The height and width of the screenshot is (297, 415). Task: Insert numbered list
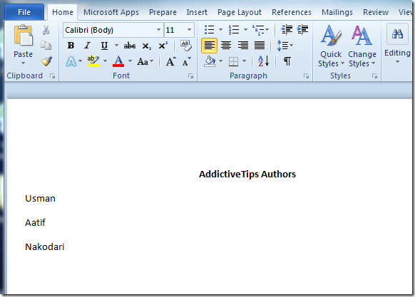click(x=234, y=30)
